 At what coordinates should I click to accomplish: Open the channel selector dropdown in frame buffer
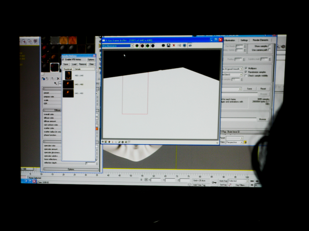tap(132, 46)
